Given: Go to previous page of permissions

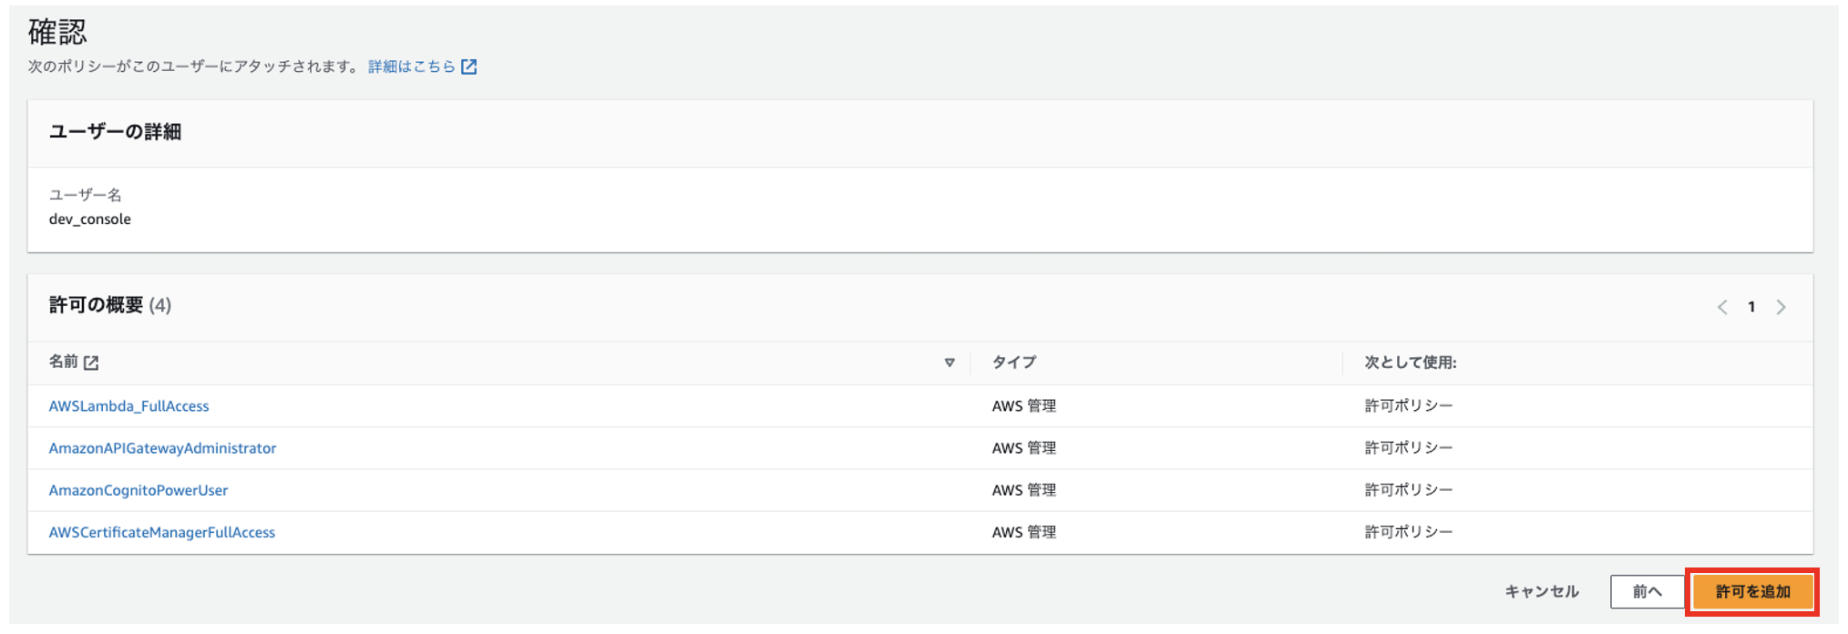Looking at the screenshot, I should [x=1722, y=307].
